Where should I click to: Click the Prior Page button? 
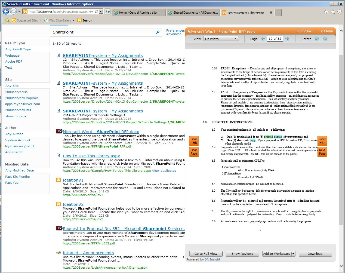194,152
